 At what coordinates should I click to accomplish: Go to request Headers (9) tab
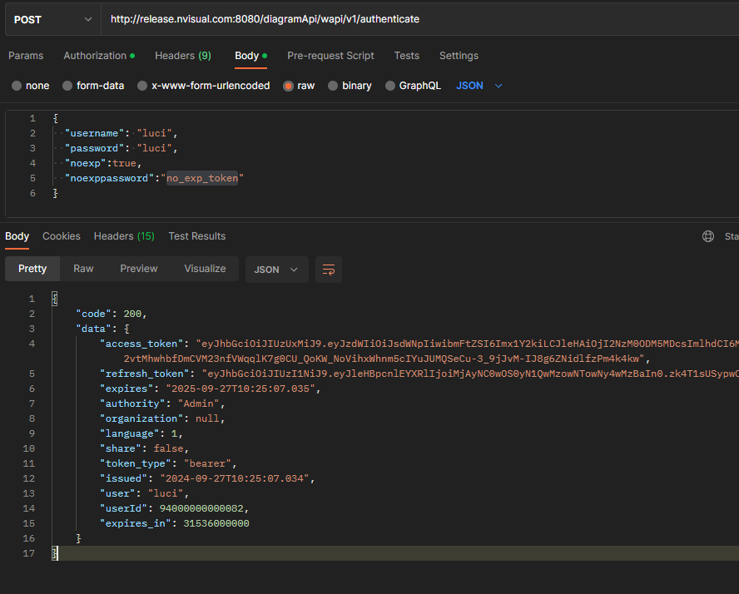point(183,56)
